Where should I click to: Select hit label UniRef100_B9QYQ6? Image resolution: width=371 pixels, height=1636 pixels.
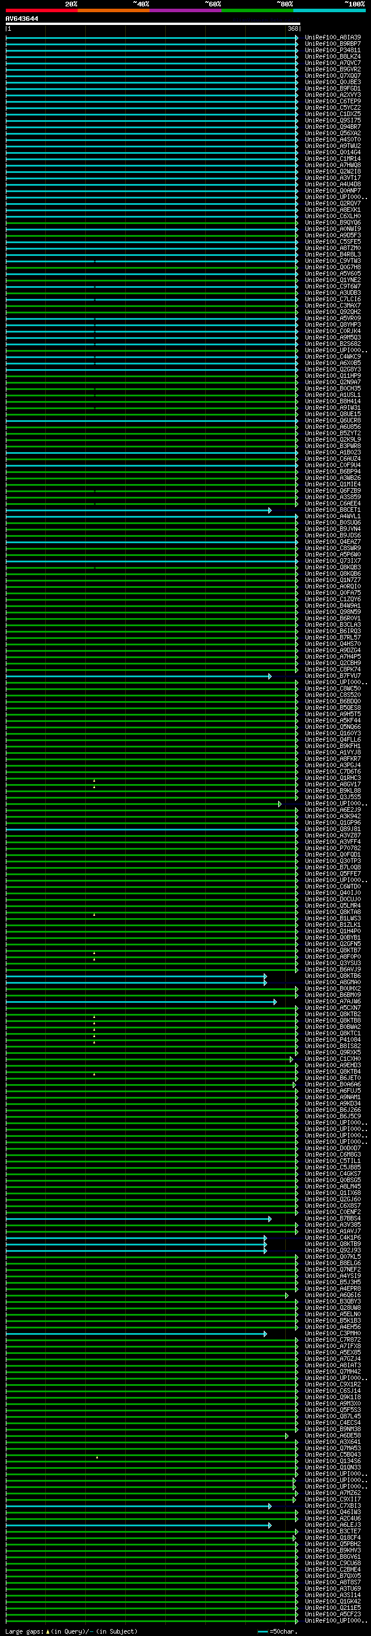[333, 223]
